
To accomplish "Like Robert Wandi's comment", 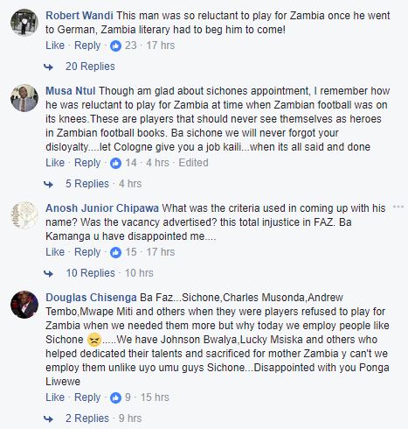I will coord(55,46).
